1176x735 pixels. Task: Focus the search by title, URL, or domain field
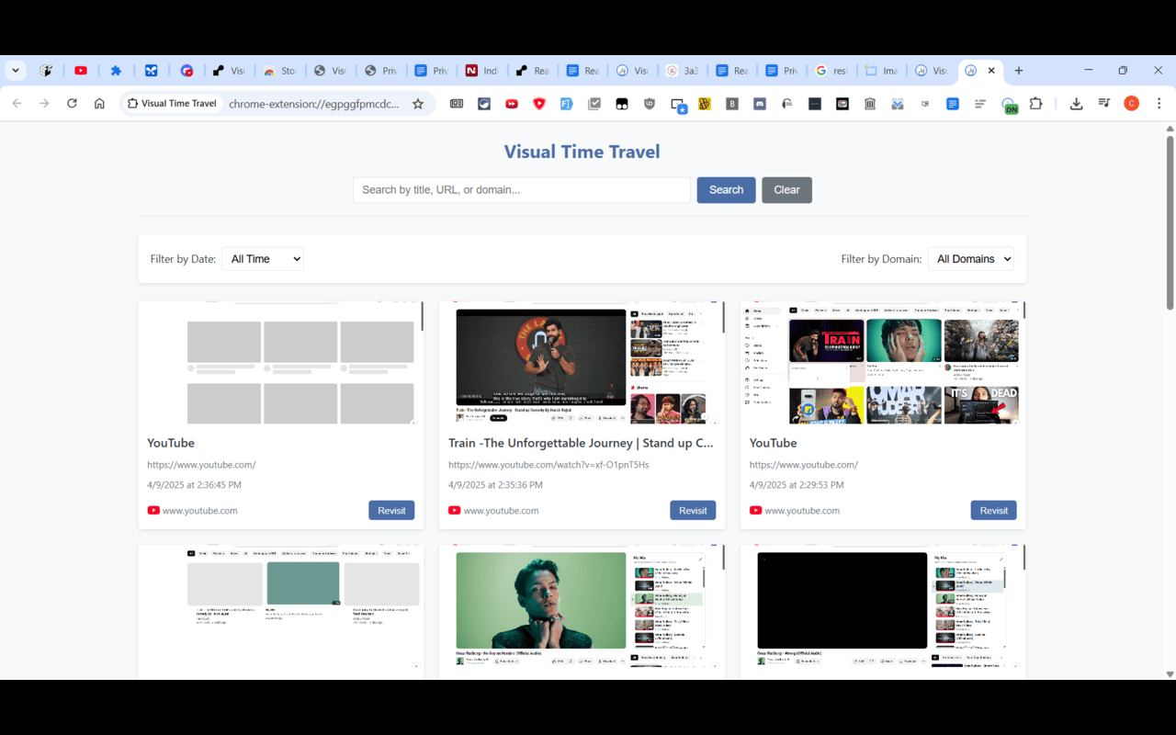(x=522, y=190)
